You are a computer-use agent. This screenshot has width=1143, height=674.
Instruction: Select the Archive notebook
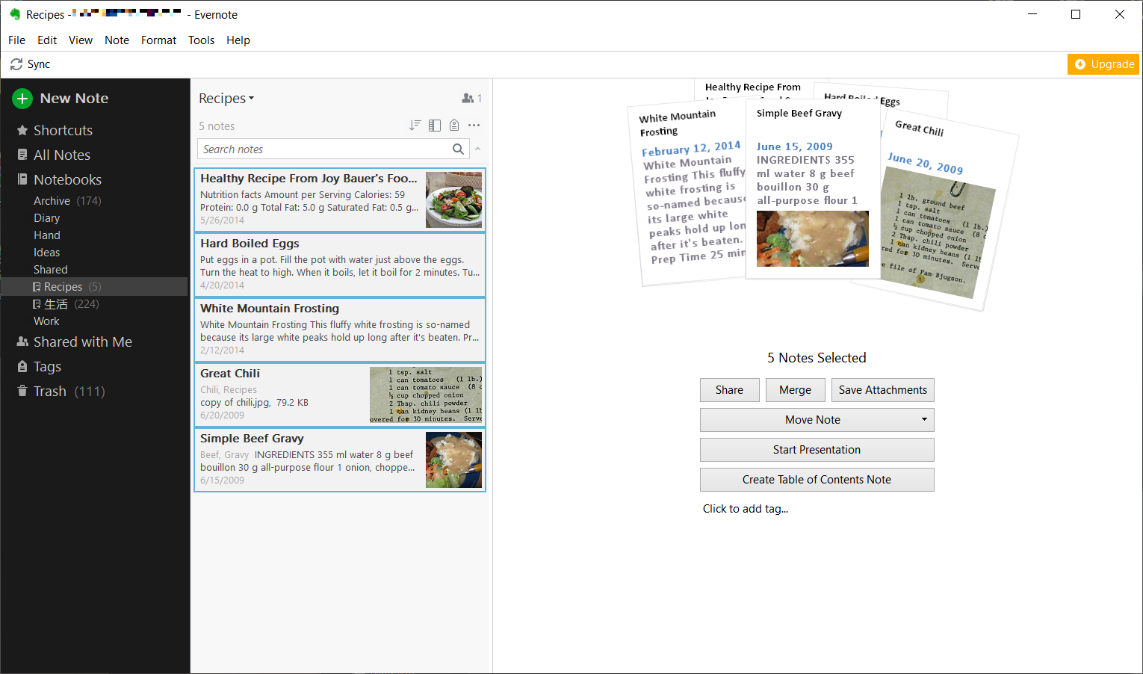(52, 201)
